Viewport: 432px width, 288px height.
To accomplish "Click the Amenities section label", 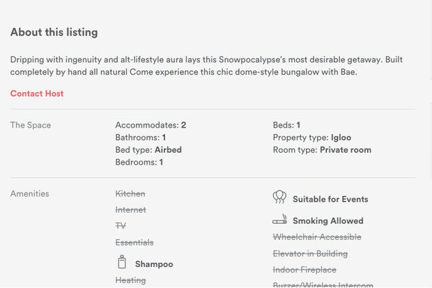I will (x=29, y=194).
